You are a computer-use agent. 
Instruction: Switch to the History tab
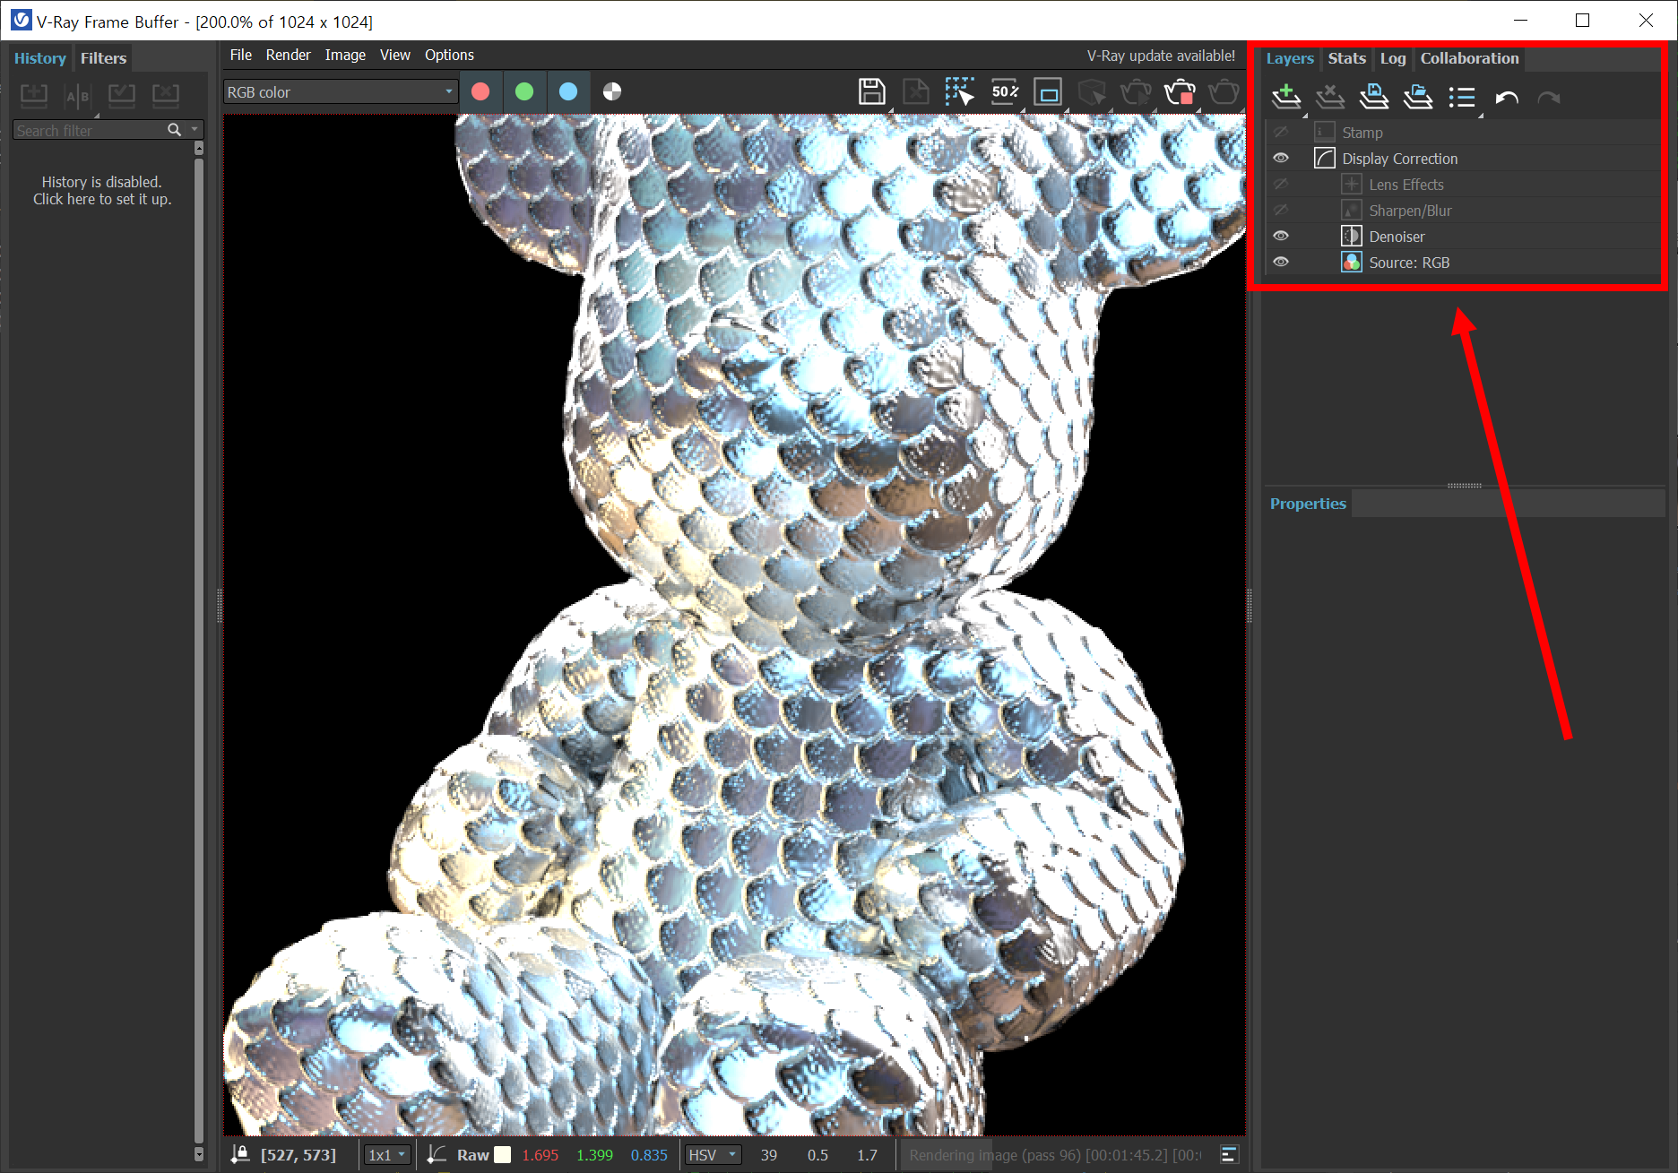coord(40,58)
